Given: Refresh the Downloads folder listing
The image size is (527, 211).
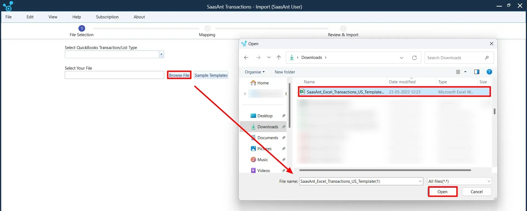Looking at the screenshot, I should [414, 58].
